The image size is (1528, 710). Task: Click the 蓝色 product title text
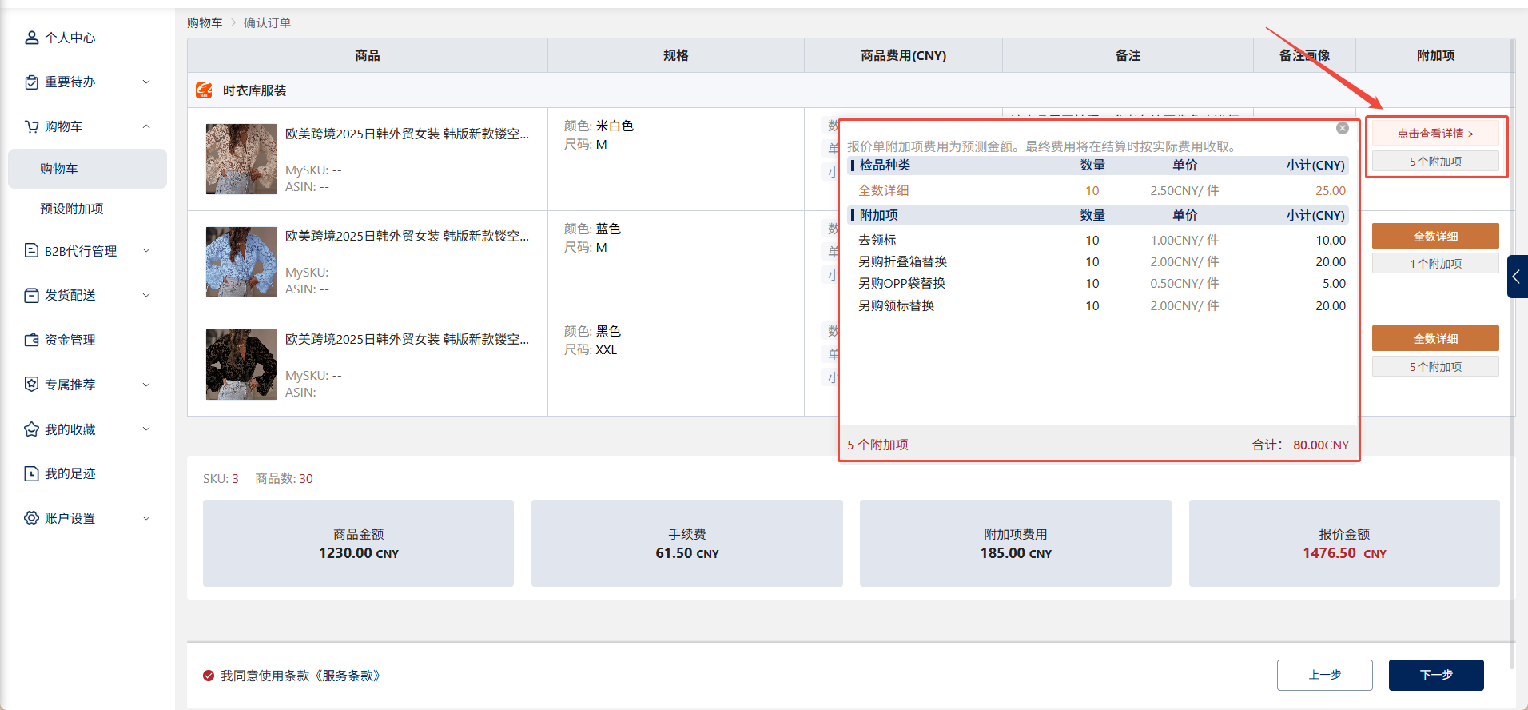[407, 236]
